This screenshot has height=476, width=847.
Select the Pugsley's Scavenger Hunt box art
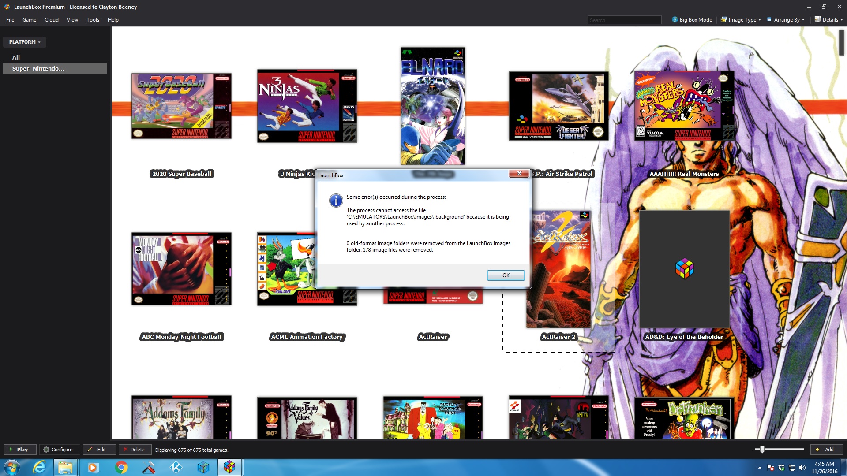(433, 417)
